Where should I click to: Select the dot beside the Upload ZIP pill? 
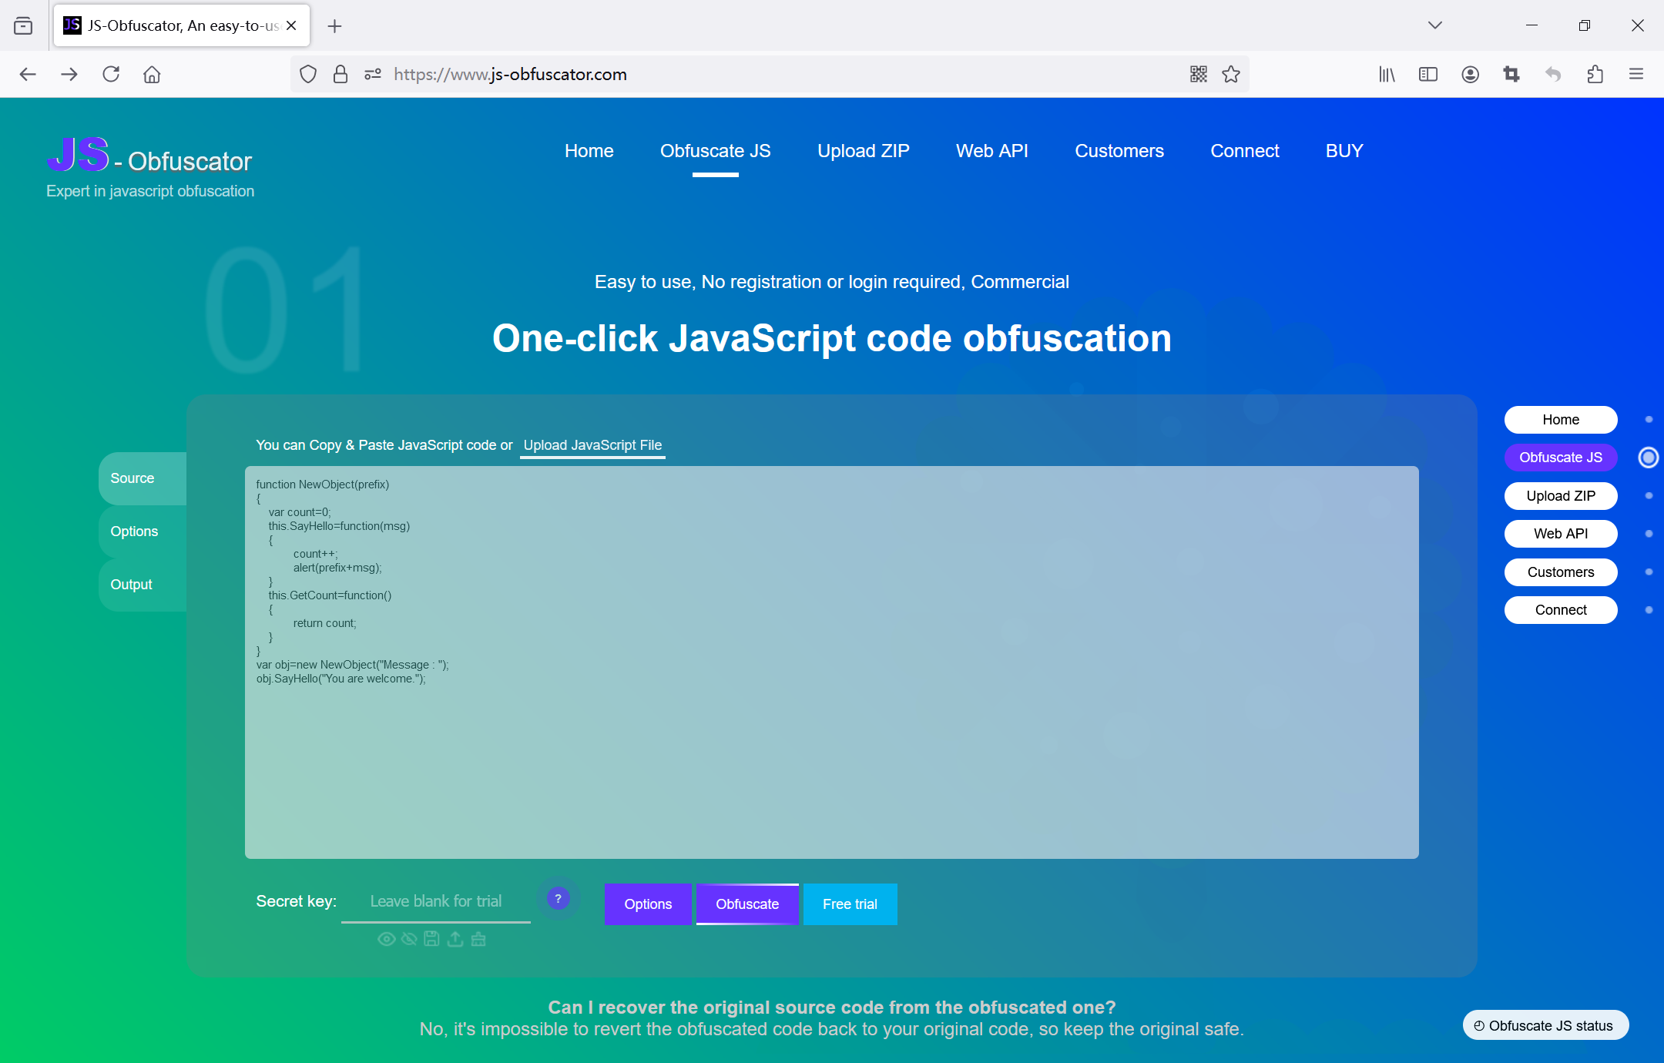pyautogui.click(x=1649, y=496)
